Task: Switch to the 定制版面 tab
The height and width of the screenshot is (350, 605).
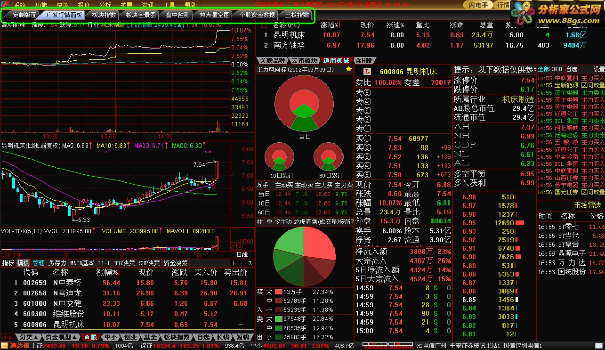Action: [x=23, y=15]
